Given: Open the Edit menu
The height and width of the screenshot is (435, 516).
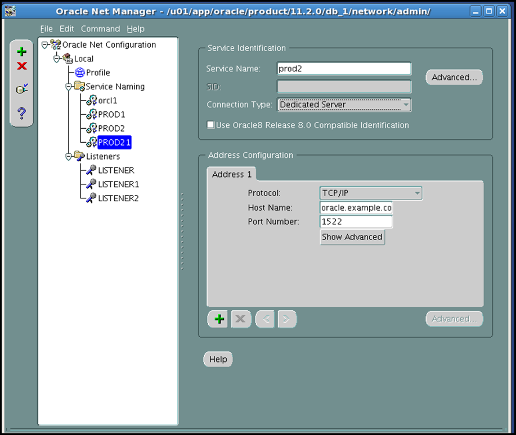Looking at the screenshot, I should coord(66,29).
